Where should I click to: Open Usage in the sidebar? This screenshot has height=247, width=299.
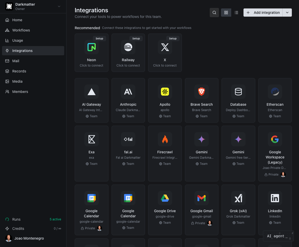tap(33, 40)
